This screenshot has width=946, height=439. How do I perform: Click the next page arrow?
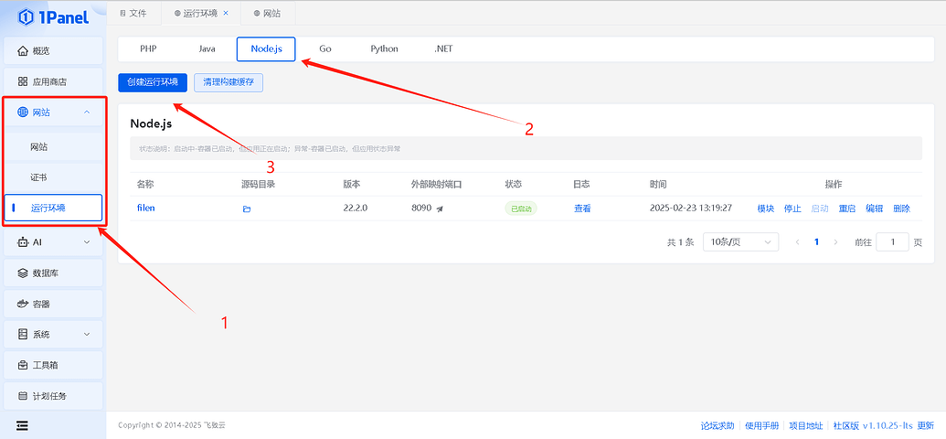[x=835, y=242]
